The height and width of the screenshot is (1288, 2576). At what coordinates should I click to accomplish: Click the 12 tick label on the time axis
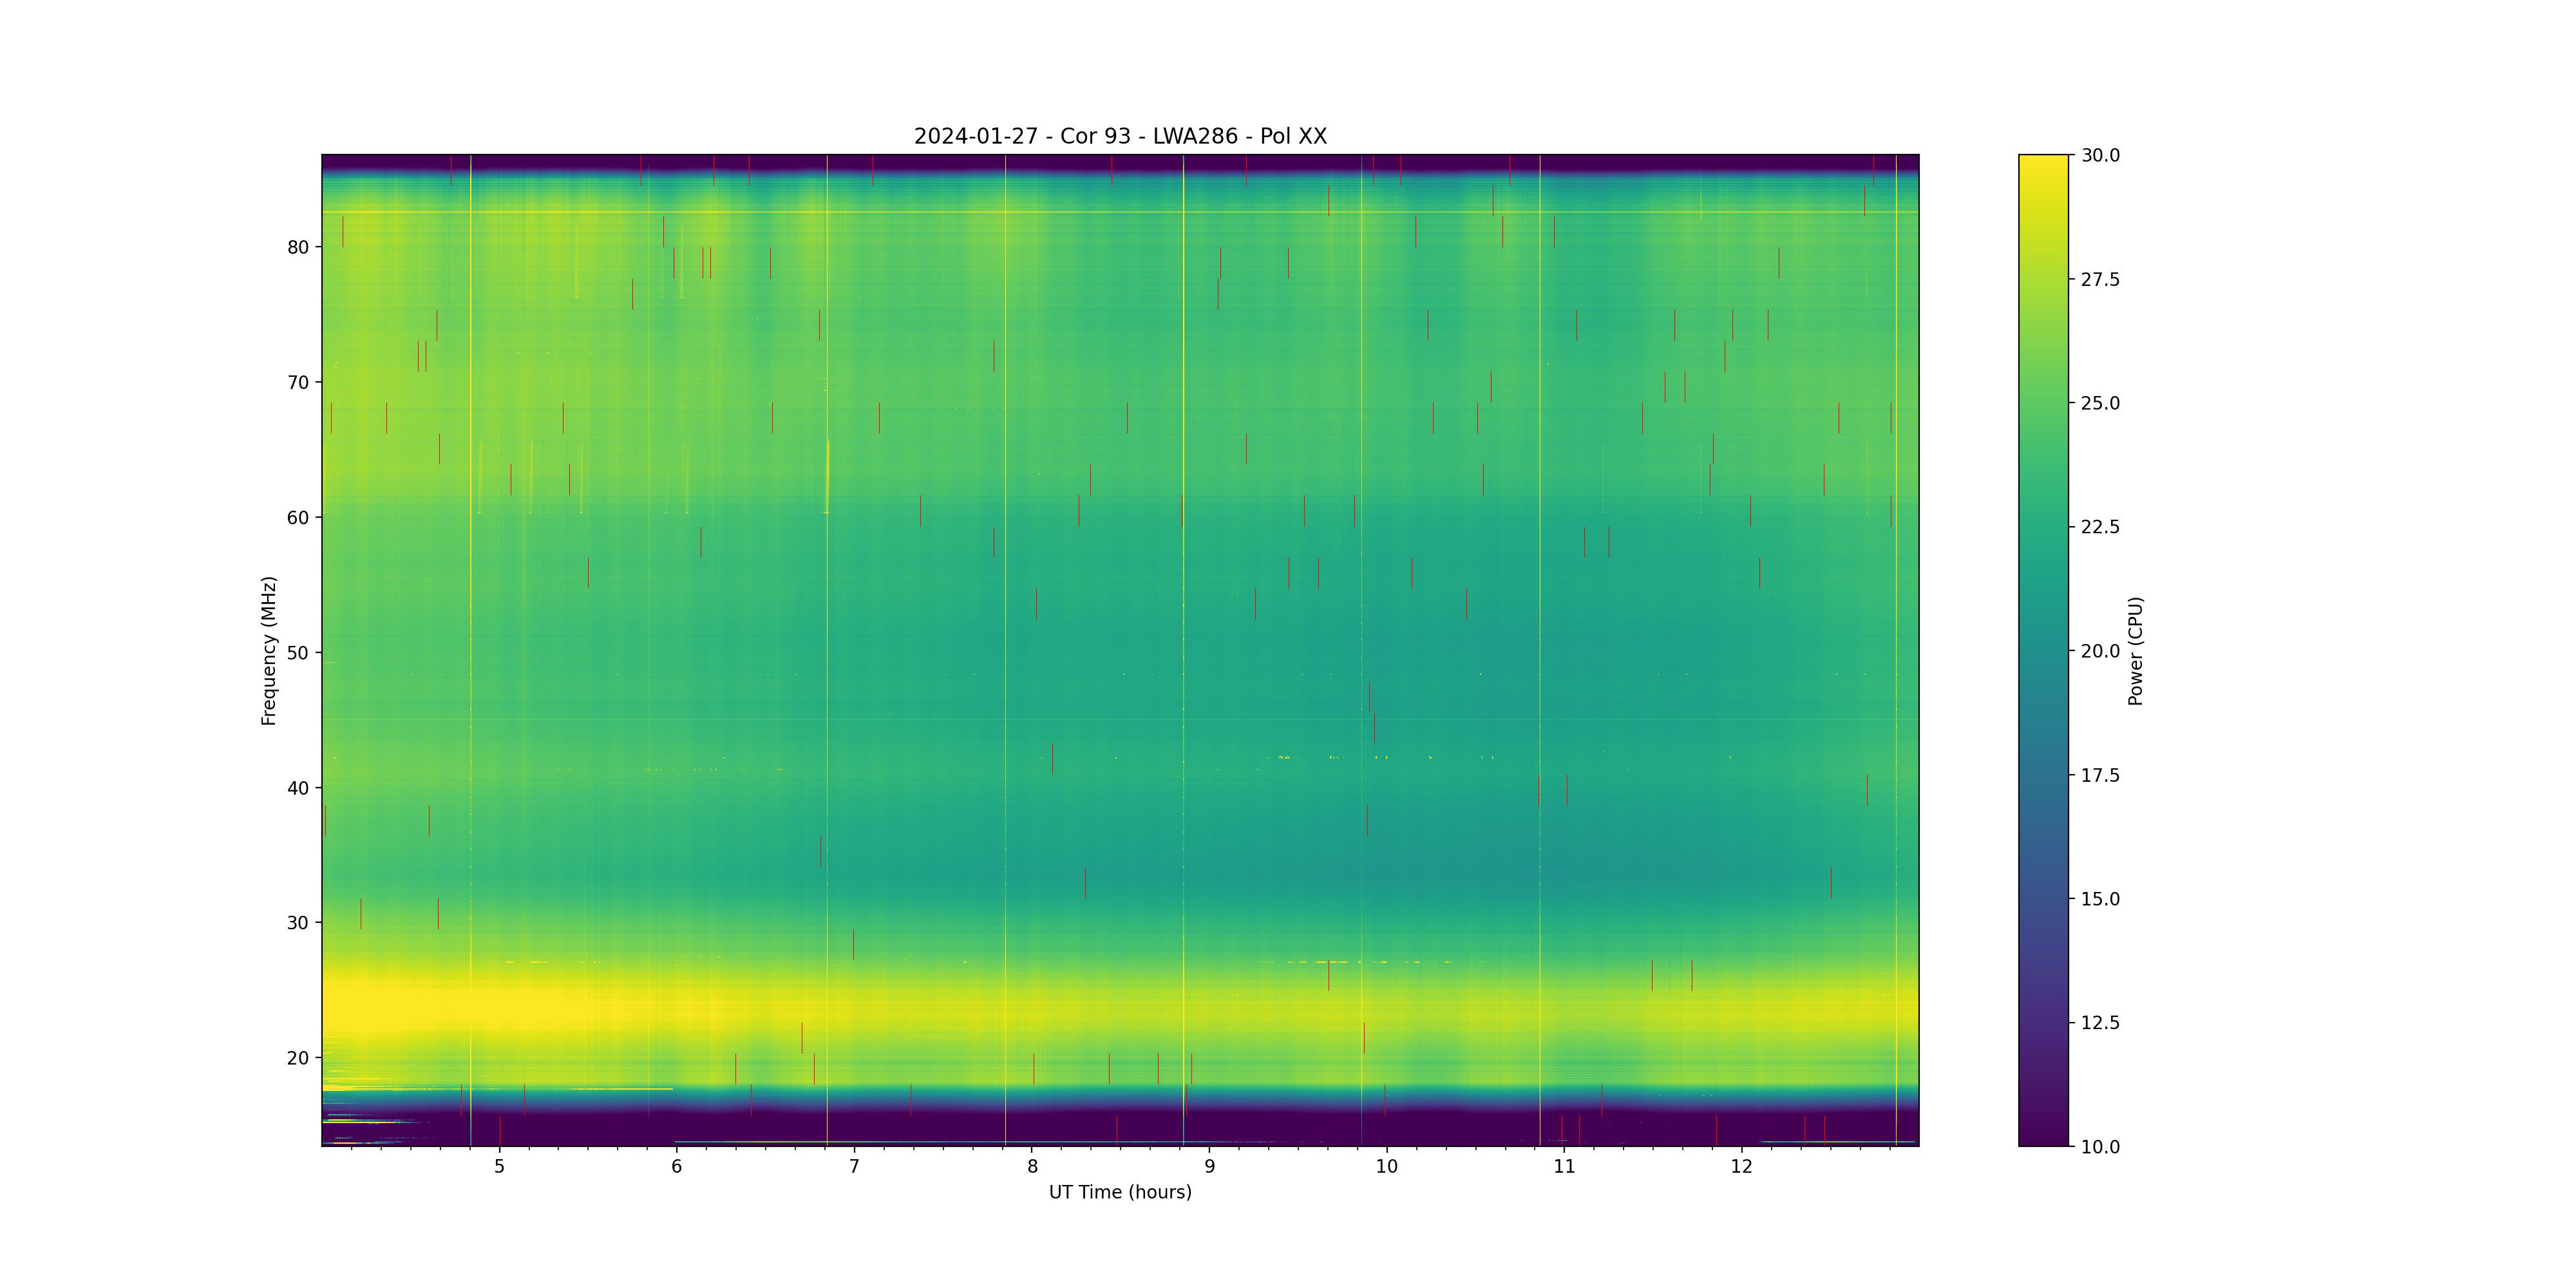click(x=1742, y=1166)
